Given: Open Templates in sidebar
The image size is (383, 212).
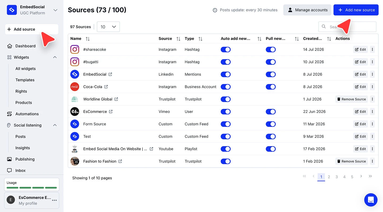Looking at the screenshot, I should [x=25, y=80].
